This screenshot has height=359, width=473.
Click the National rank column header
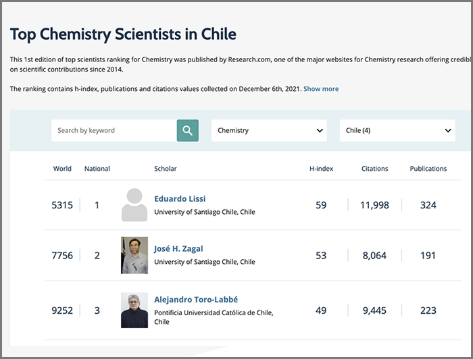click(97, 169)
